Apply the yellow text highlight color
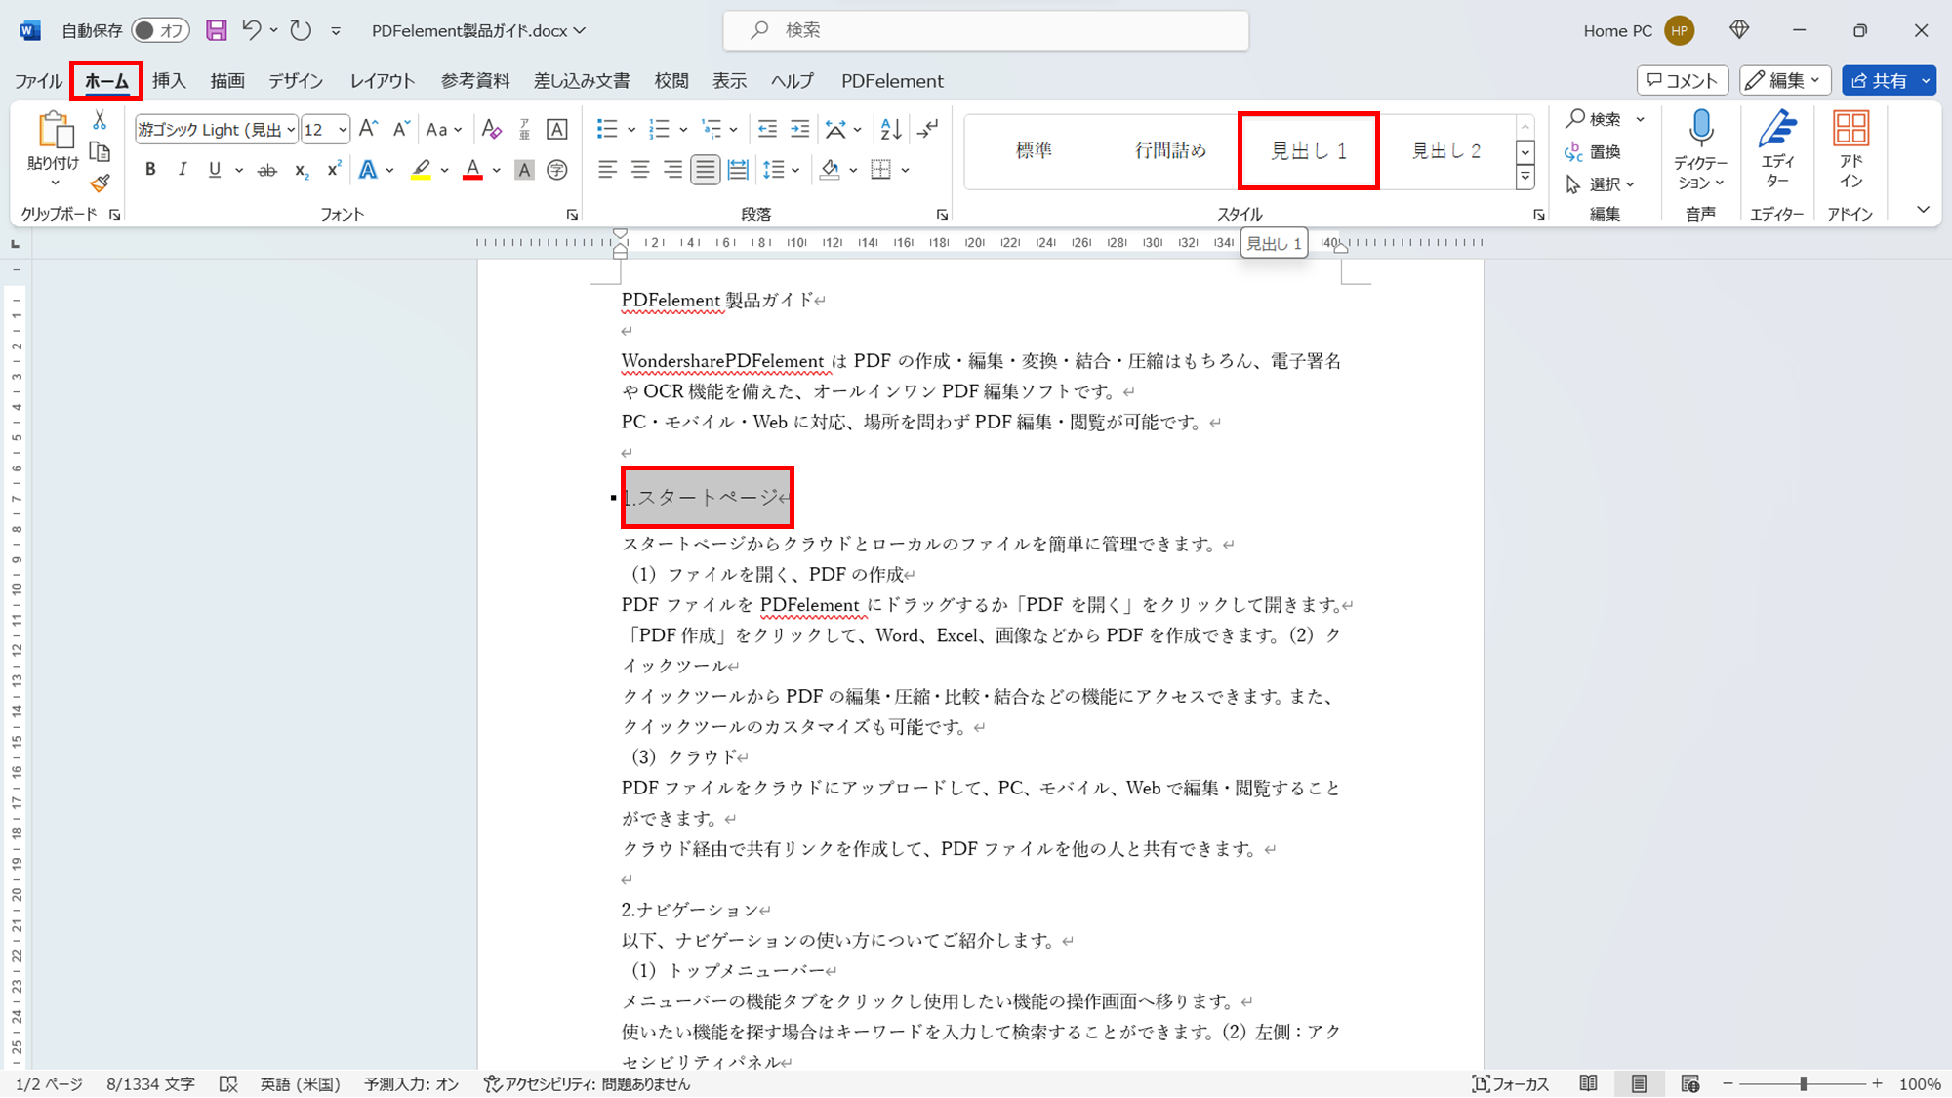This screenshot has height=1098, width=1952. 421,170
